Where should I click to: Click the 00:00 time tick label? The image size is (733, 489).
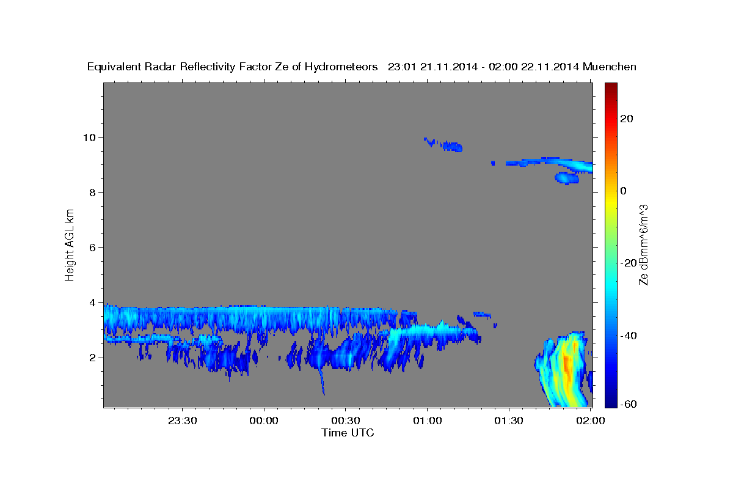click(x=264, y=421)
